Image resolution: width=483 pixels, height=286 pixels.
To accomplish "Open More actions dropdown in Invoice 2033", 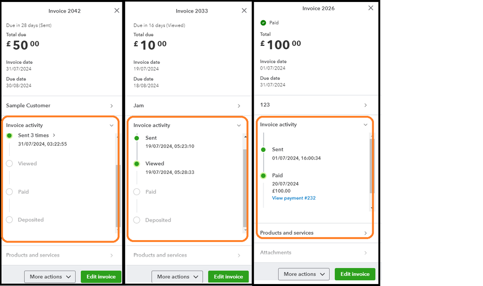I will 177,277.
